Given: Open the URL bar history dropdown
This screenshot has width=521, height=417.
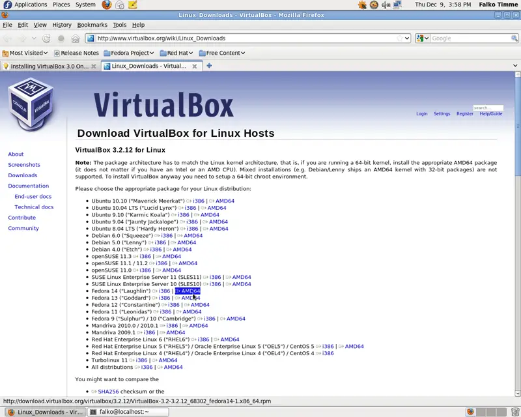Looking at the screenshot, I should tap(407, 38).
